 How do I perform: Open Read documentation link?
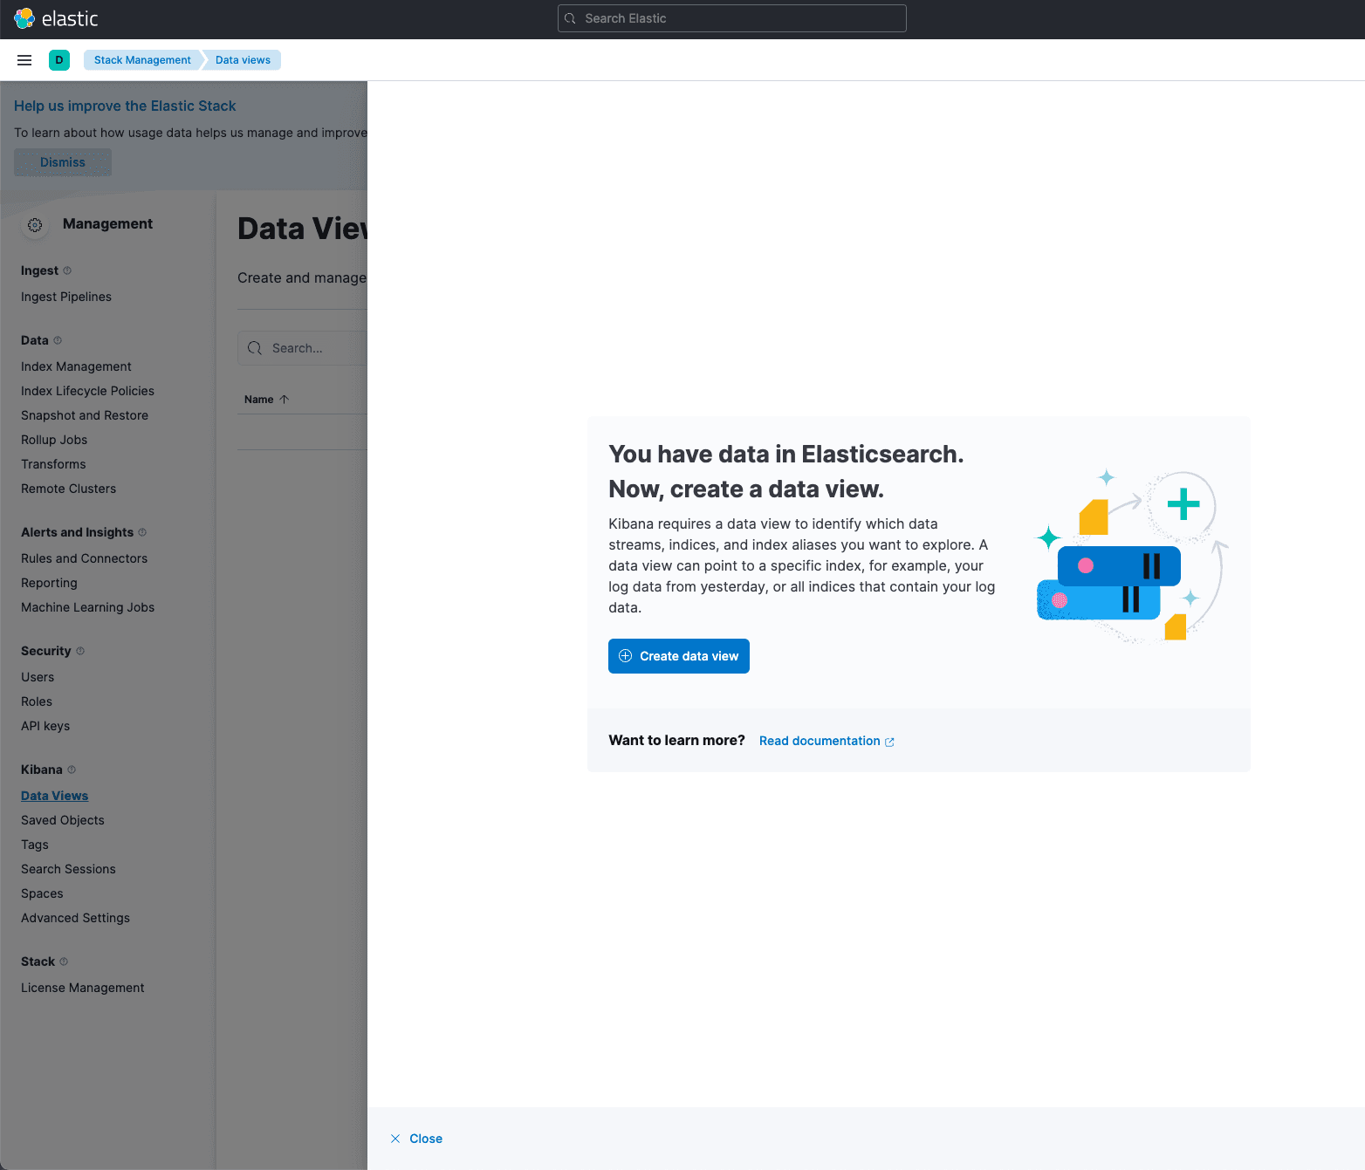pos(827,741)
